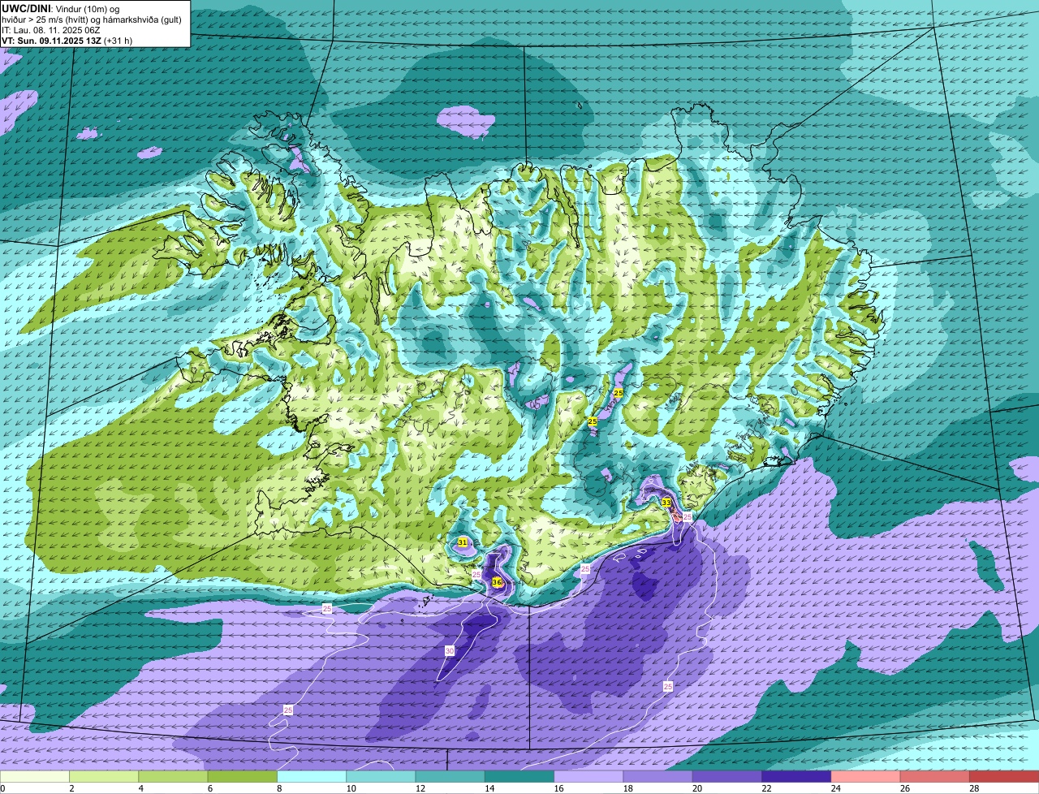The height and width of the screenshot is (794, 1039).
Task: Click the yellow 33 maximum gust label
Action: coord(666,503)
